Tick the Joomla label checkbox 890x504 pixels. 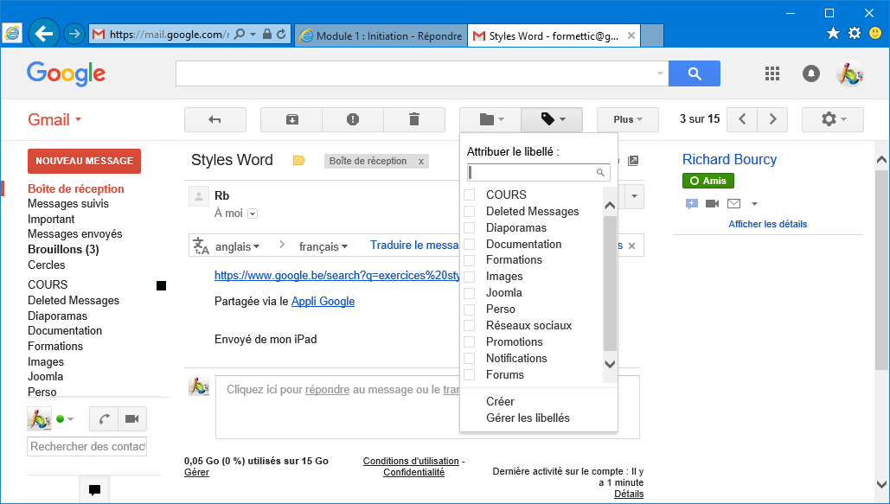(x=470, y=293)
